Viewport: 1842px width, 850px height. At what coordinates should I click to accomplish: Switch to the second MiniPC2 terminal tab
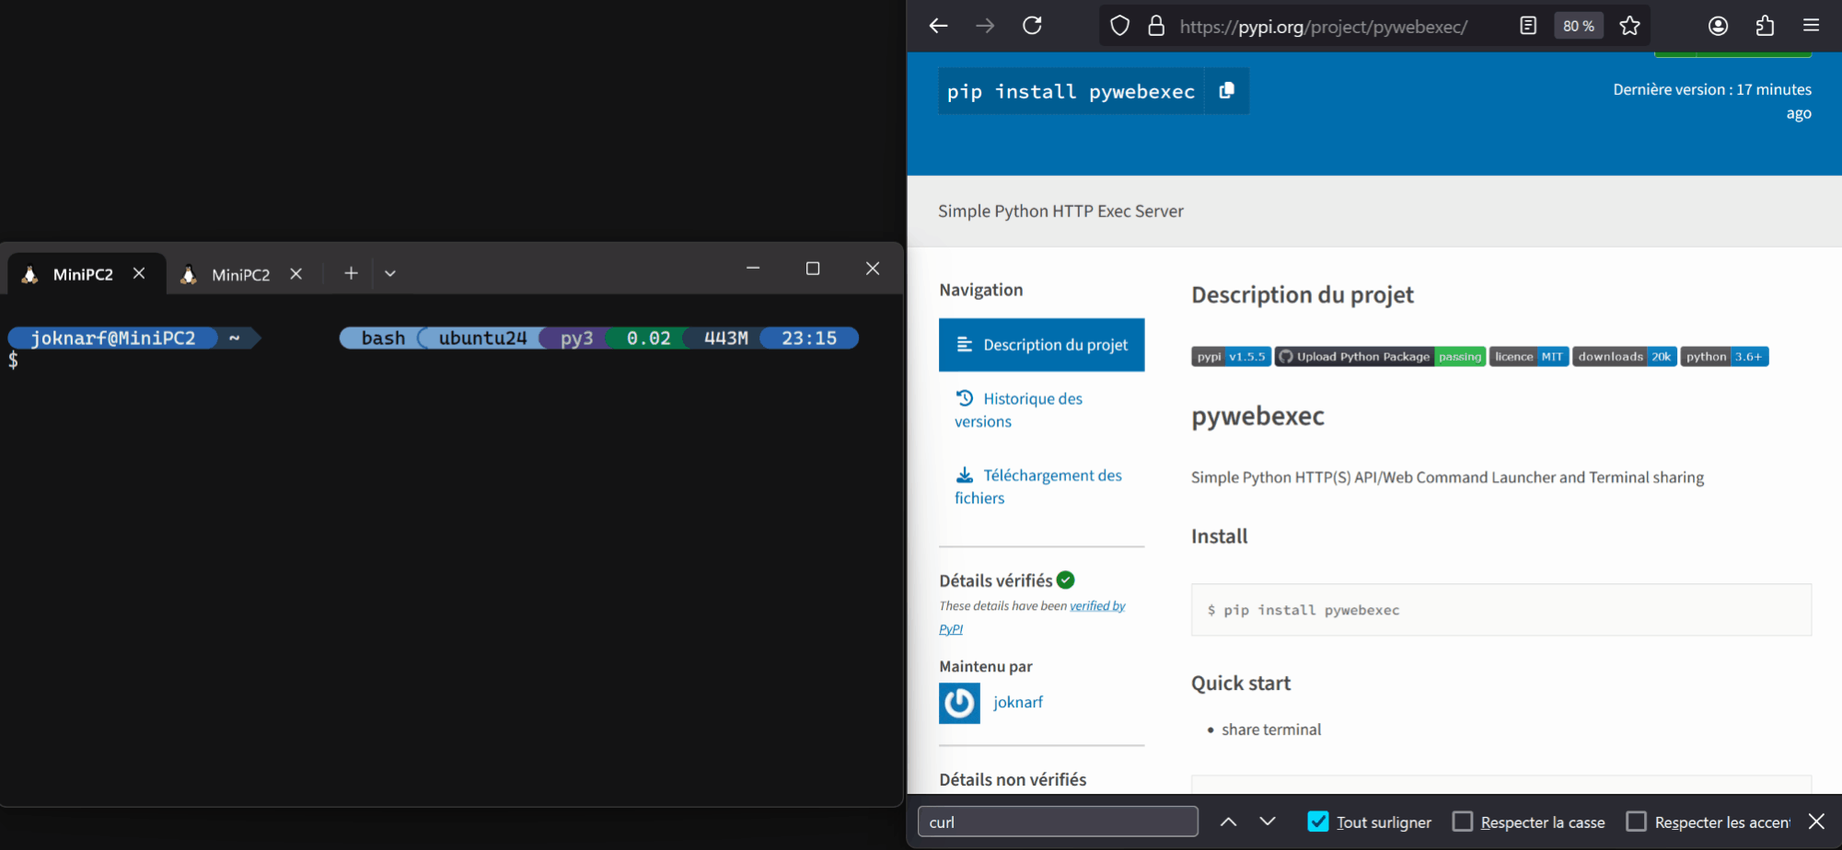241,273
